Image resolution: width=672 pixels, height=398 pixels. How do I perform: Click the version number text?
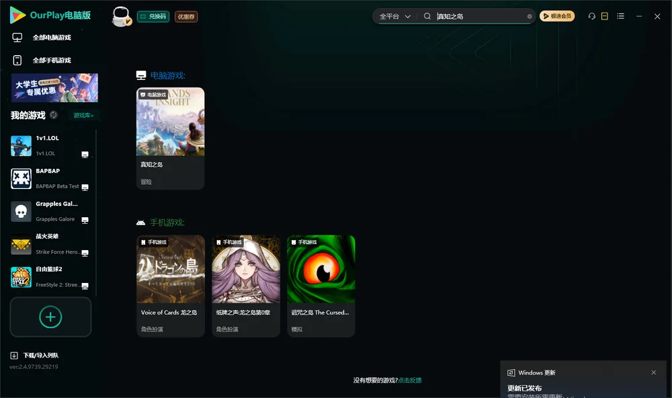pyautogui.click(x=34, y=367)
